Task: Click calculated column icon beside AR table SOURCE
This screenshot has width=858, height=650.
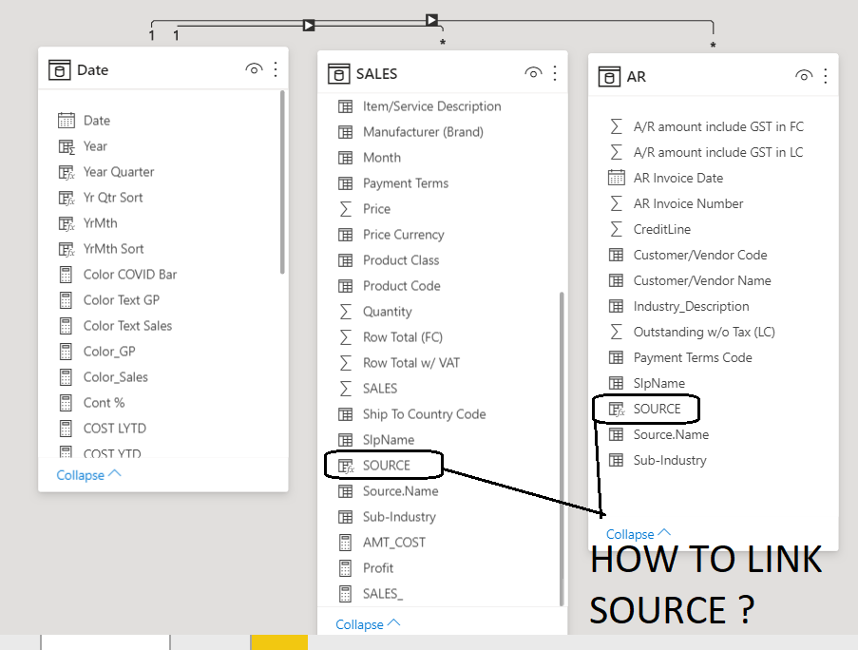Action: [616, 409]
